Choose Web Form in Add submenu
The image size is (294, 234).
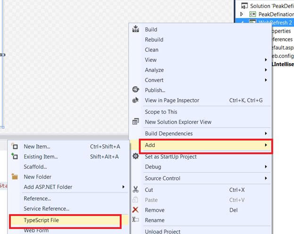[68, 230]
